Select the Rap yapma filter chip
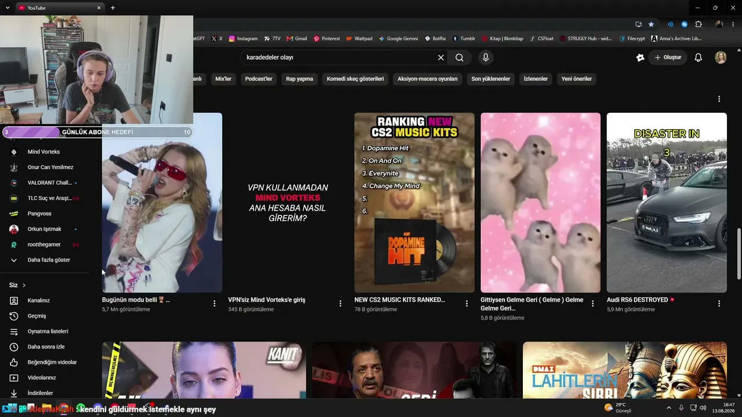Viewport: 742px width, 417px height. 300,79
